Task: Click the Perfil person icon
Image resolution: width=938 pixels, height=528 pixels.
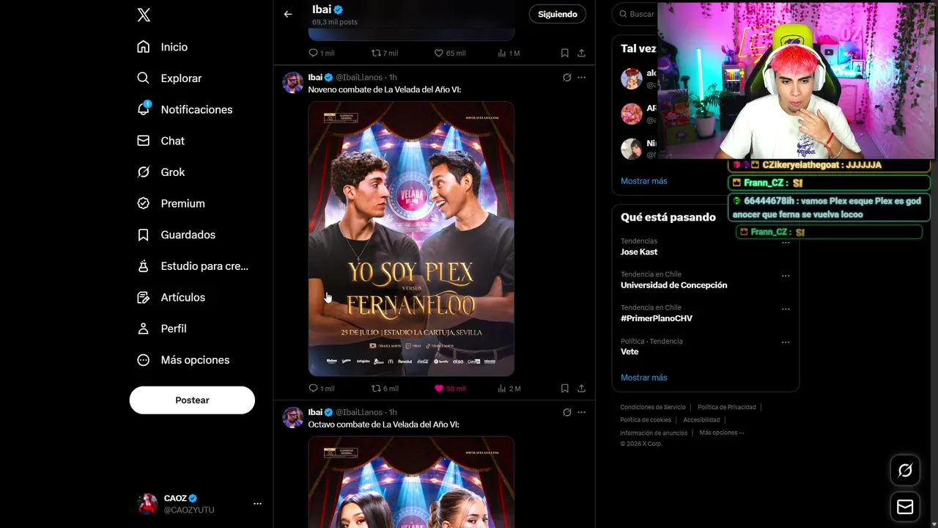Action: (144, 329)
